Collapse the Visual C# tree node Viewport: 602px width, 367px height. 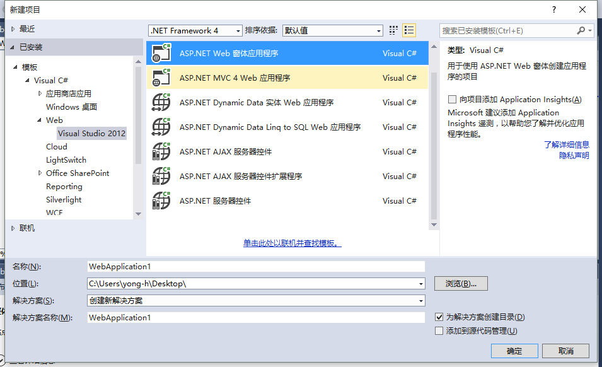pos(27,81)
